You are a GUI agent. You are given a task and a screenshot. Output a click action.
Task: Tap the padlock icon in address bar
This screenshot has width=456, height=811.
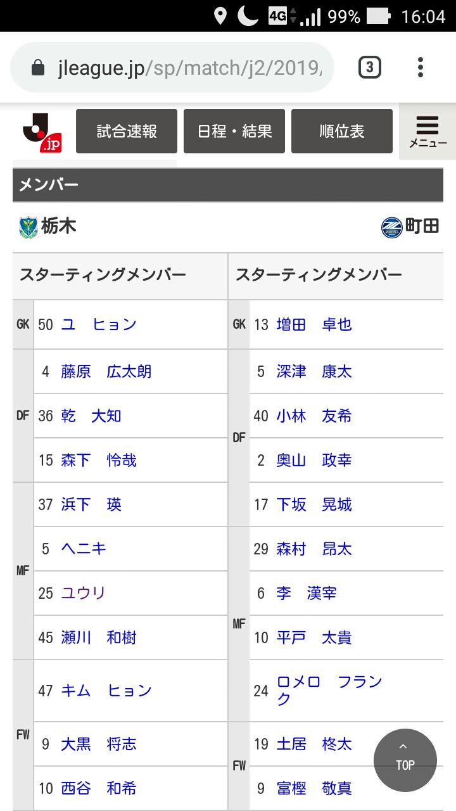38,68
